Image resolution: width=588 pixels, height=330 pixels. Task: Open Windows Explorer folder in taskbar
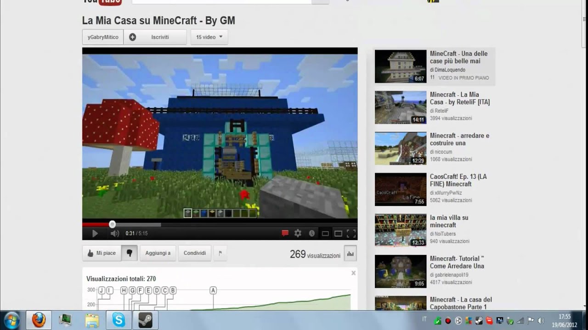click(92, 320)
